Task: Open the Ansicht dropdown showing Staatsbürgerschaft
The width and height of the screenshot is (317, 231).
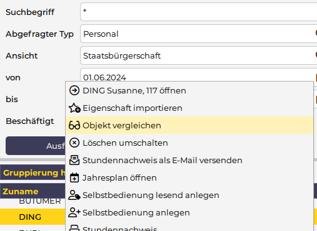Action: [x=199, y=55]
